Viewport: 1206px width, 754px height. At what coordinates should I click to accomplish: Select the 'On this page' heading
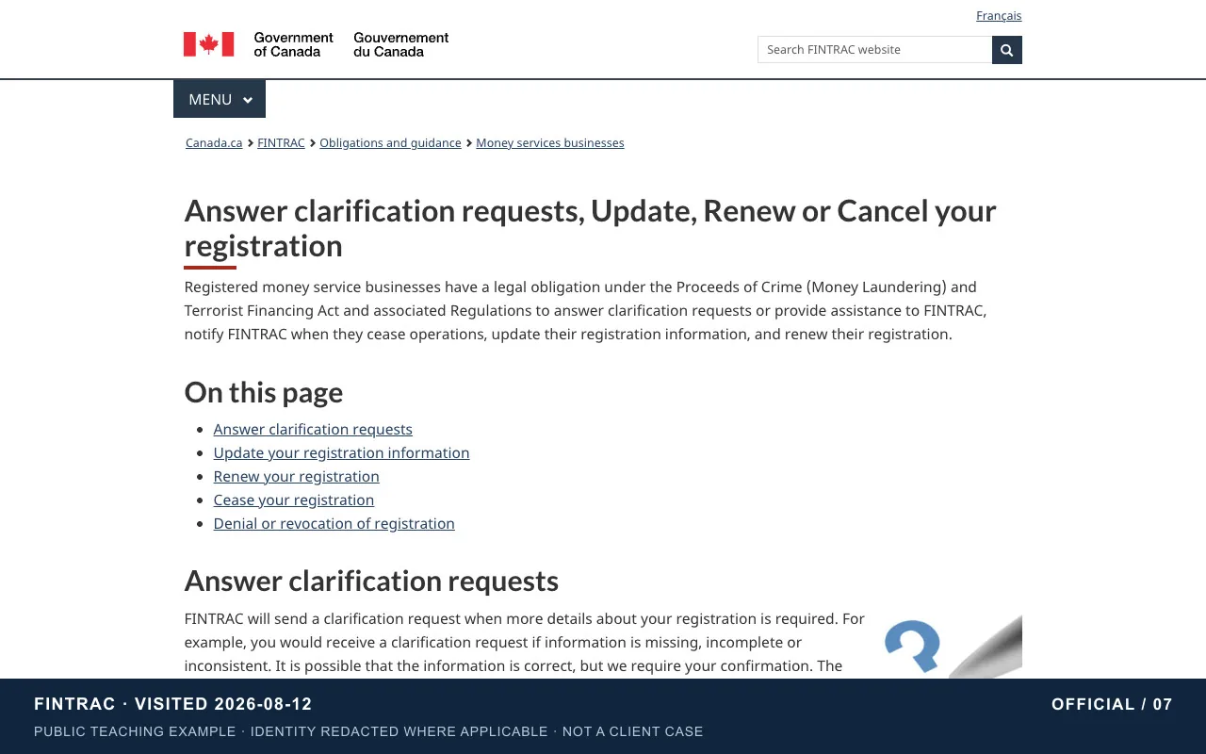264,392
